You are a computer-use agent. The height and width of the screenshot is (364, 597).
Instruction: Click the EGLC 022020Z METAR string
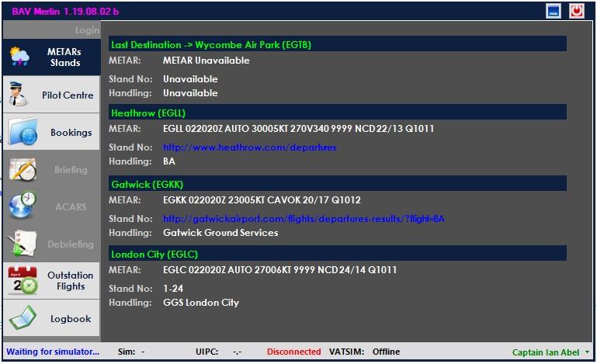(x=279, y=269)
